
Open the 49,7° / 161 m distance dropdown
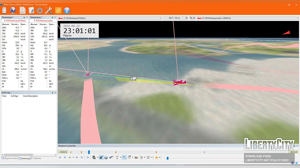click(186, 18)
